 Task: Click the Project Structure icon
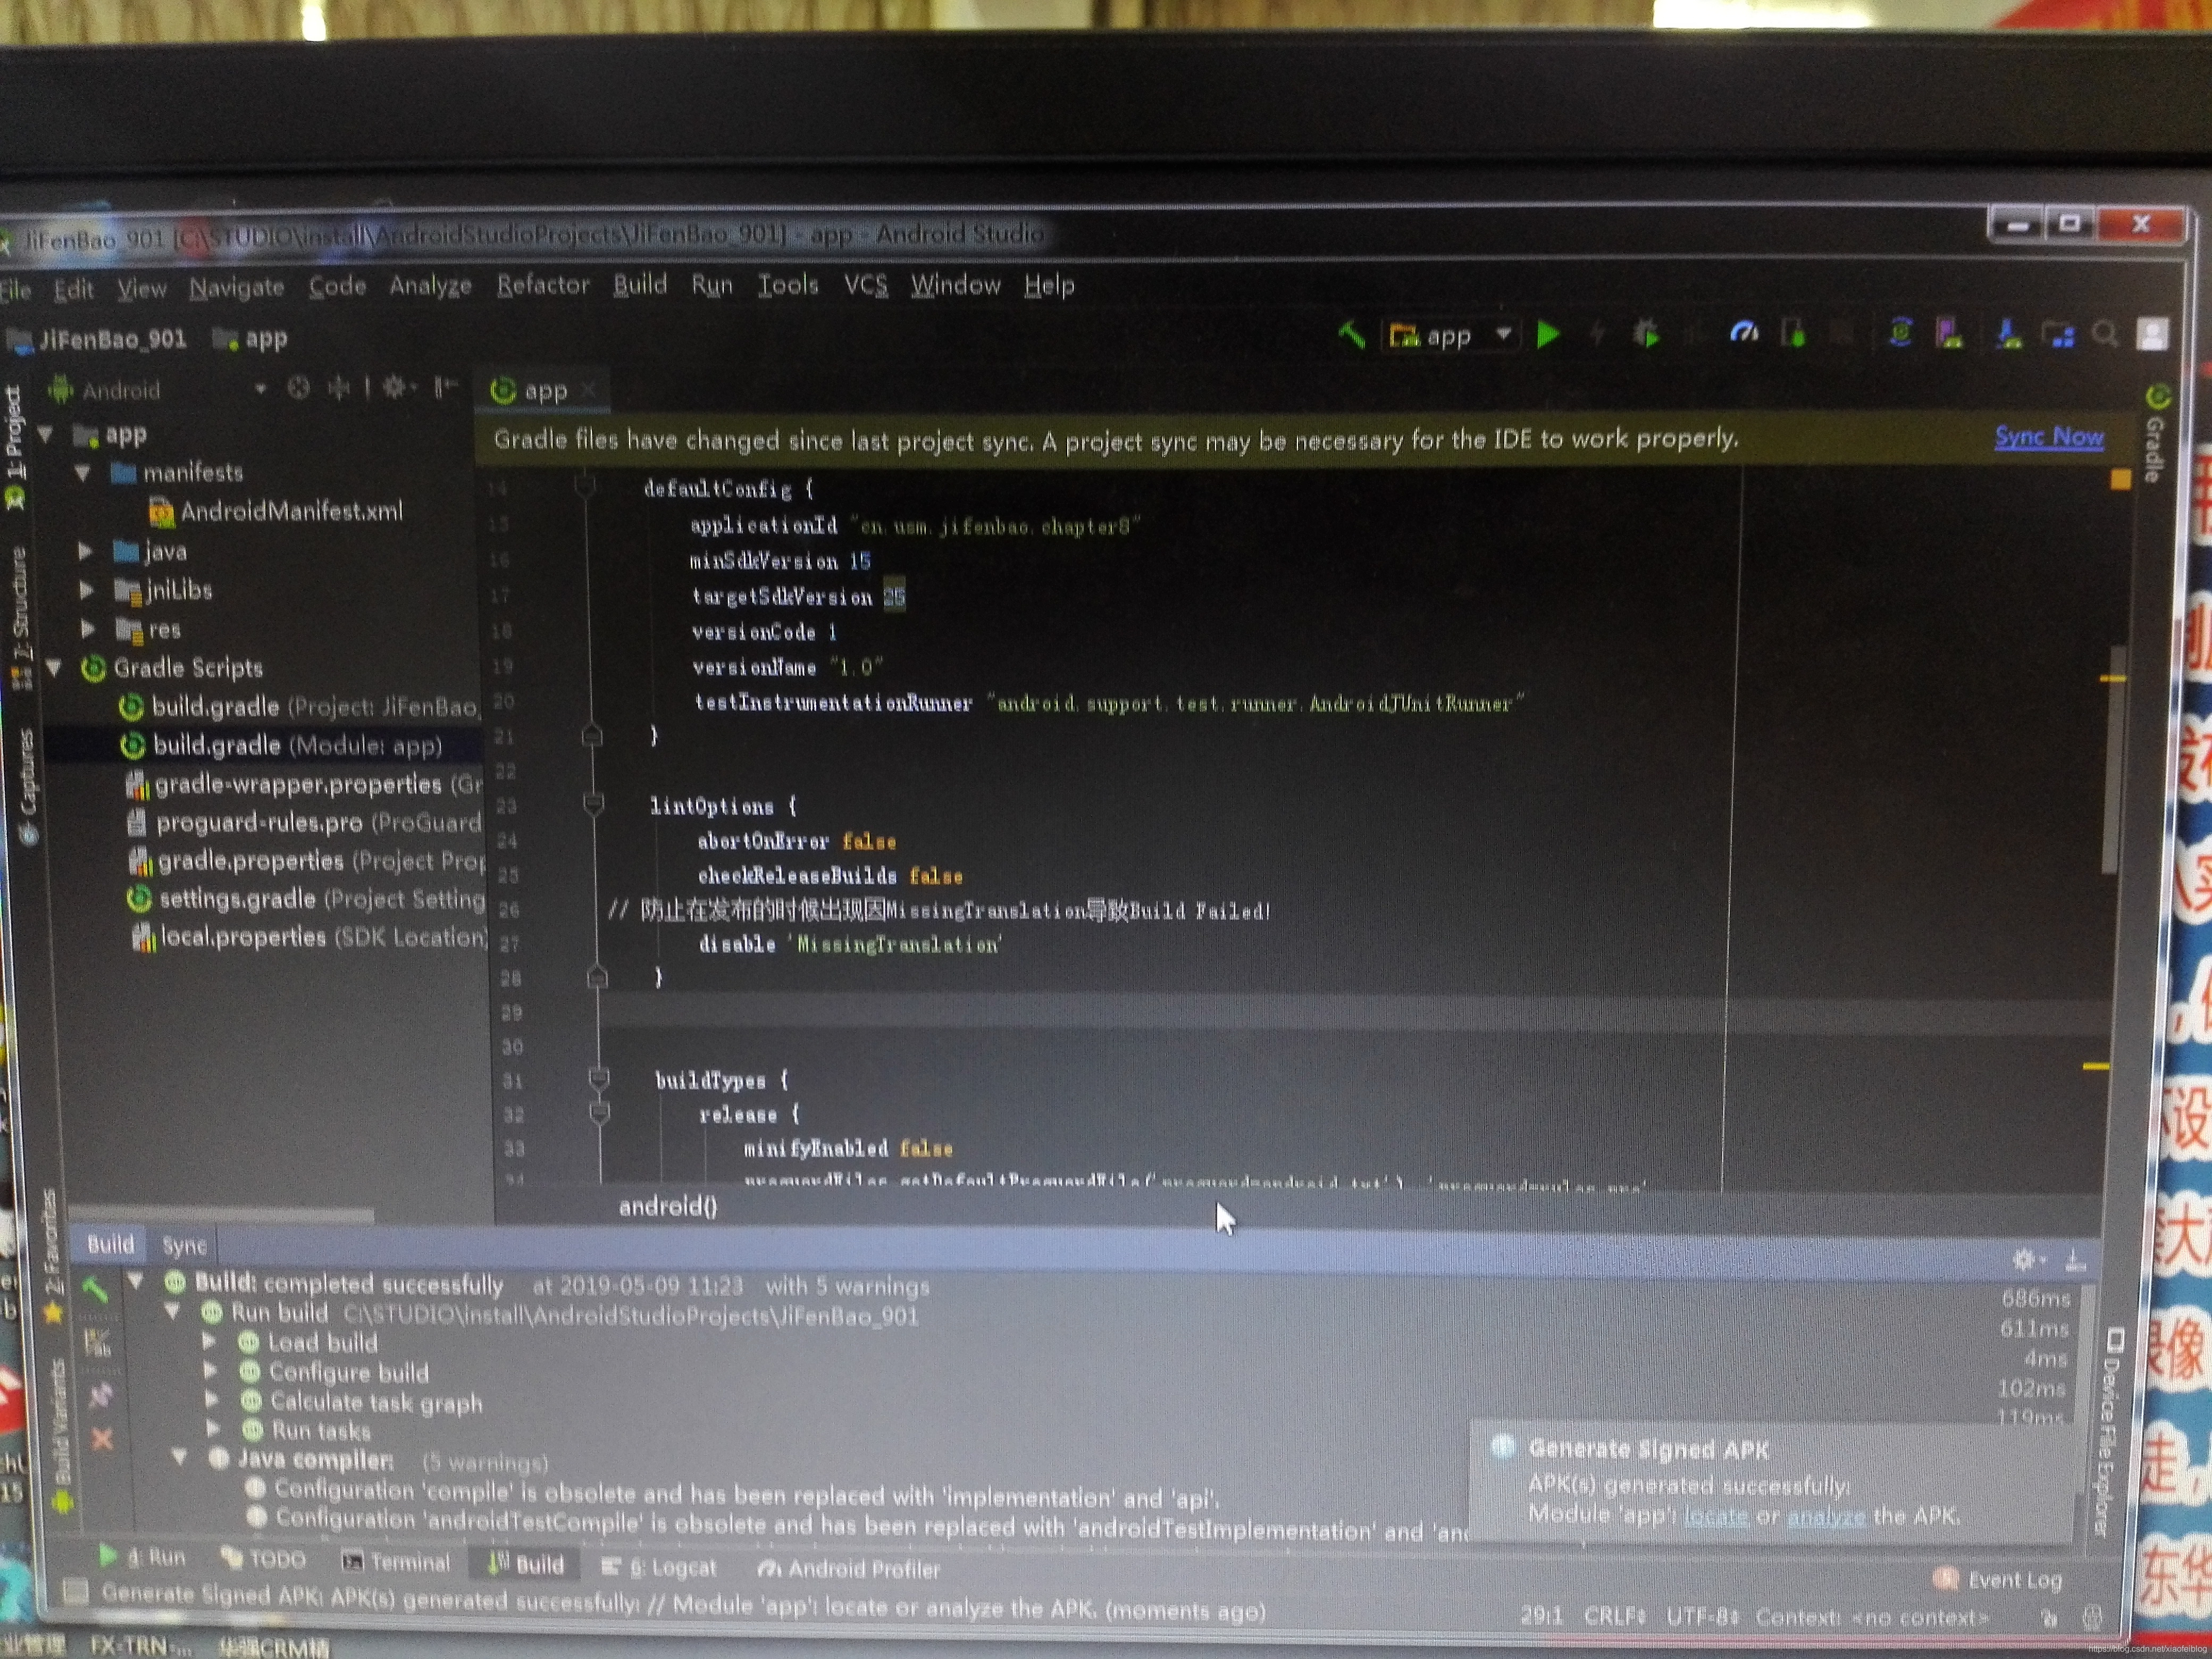click(2059, 335)
